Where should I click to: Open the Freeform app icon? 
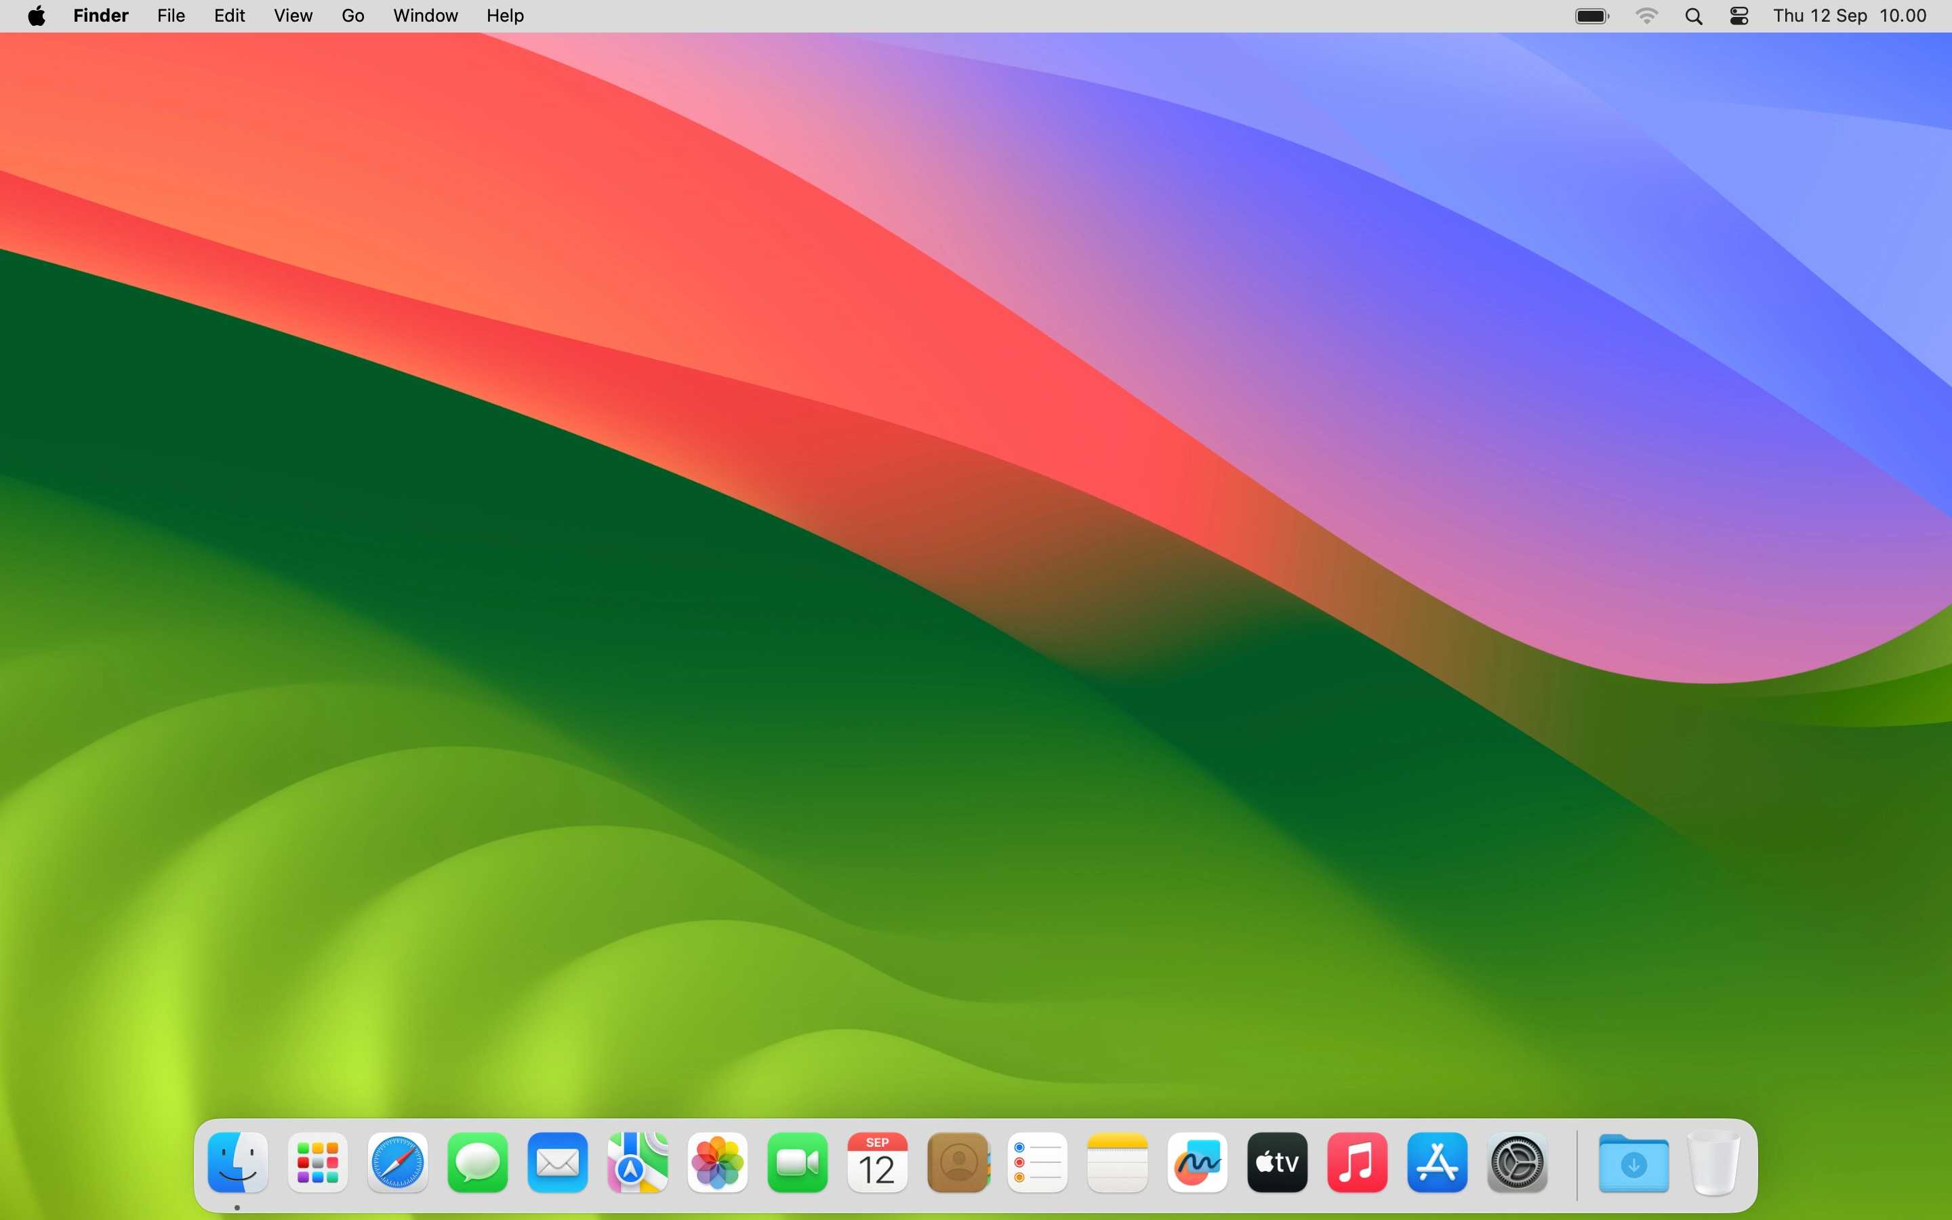click(1197, 1162)
